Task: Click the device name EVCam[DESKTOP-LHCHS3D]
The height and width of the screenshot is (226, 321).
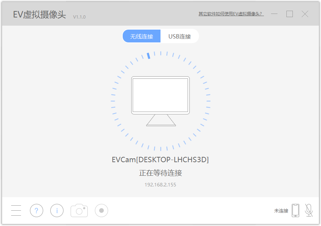Action: (x=160, y=159)
